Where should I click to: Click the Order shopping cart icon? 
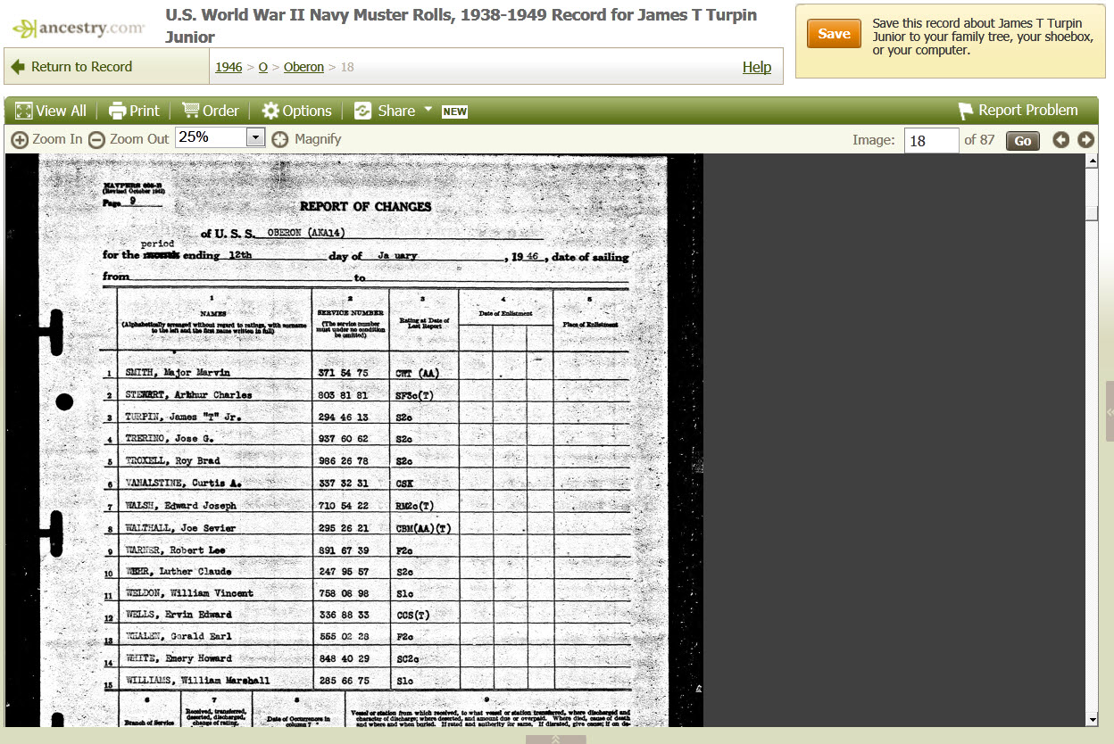point(190,111)
